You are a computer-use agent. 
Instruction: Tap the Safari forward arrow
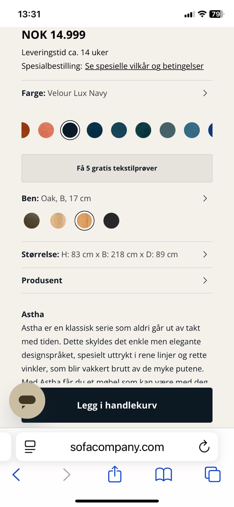click(66, 475)
